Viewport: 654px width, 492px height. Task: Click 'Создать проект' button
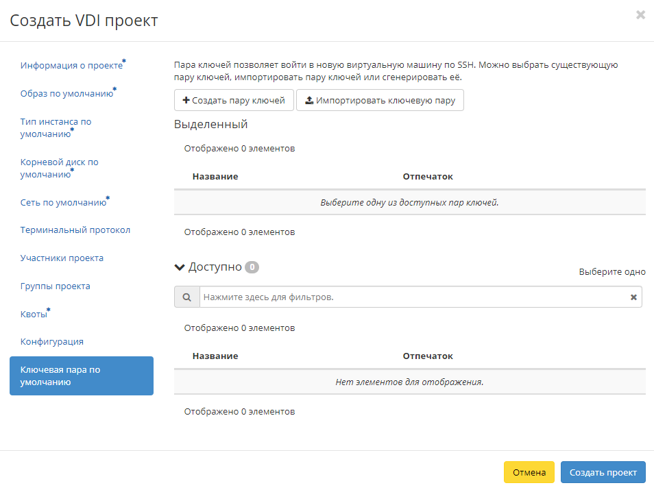coord(603,472)
